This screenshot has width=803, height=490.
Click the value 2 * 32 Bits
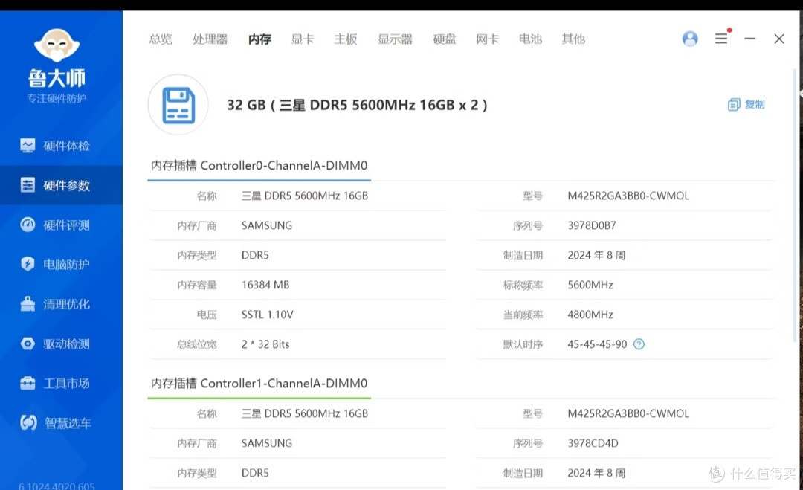tap(265, 344)
